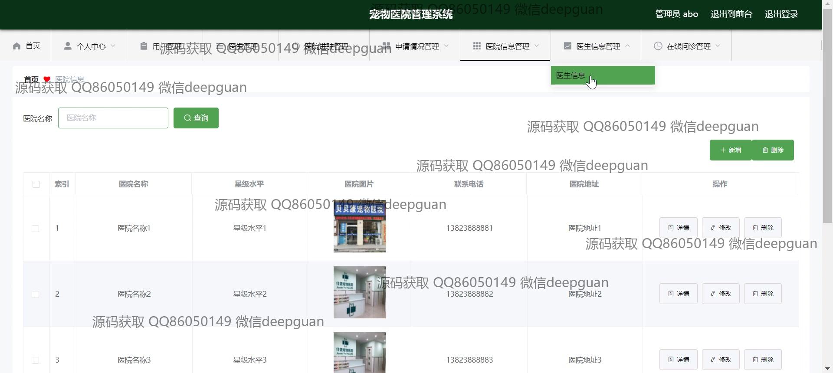Collapse the 医生信息管理 menu chevron
Viewport: 833px width, 373px height.
[627, 46]
